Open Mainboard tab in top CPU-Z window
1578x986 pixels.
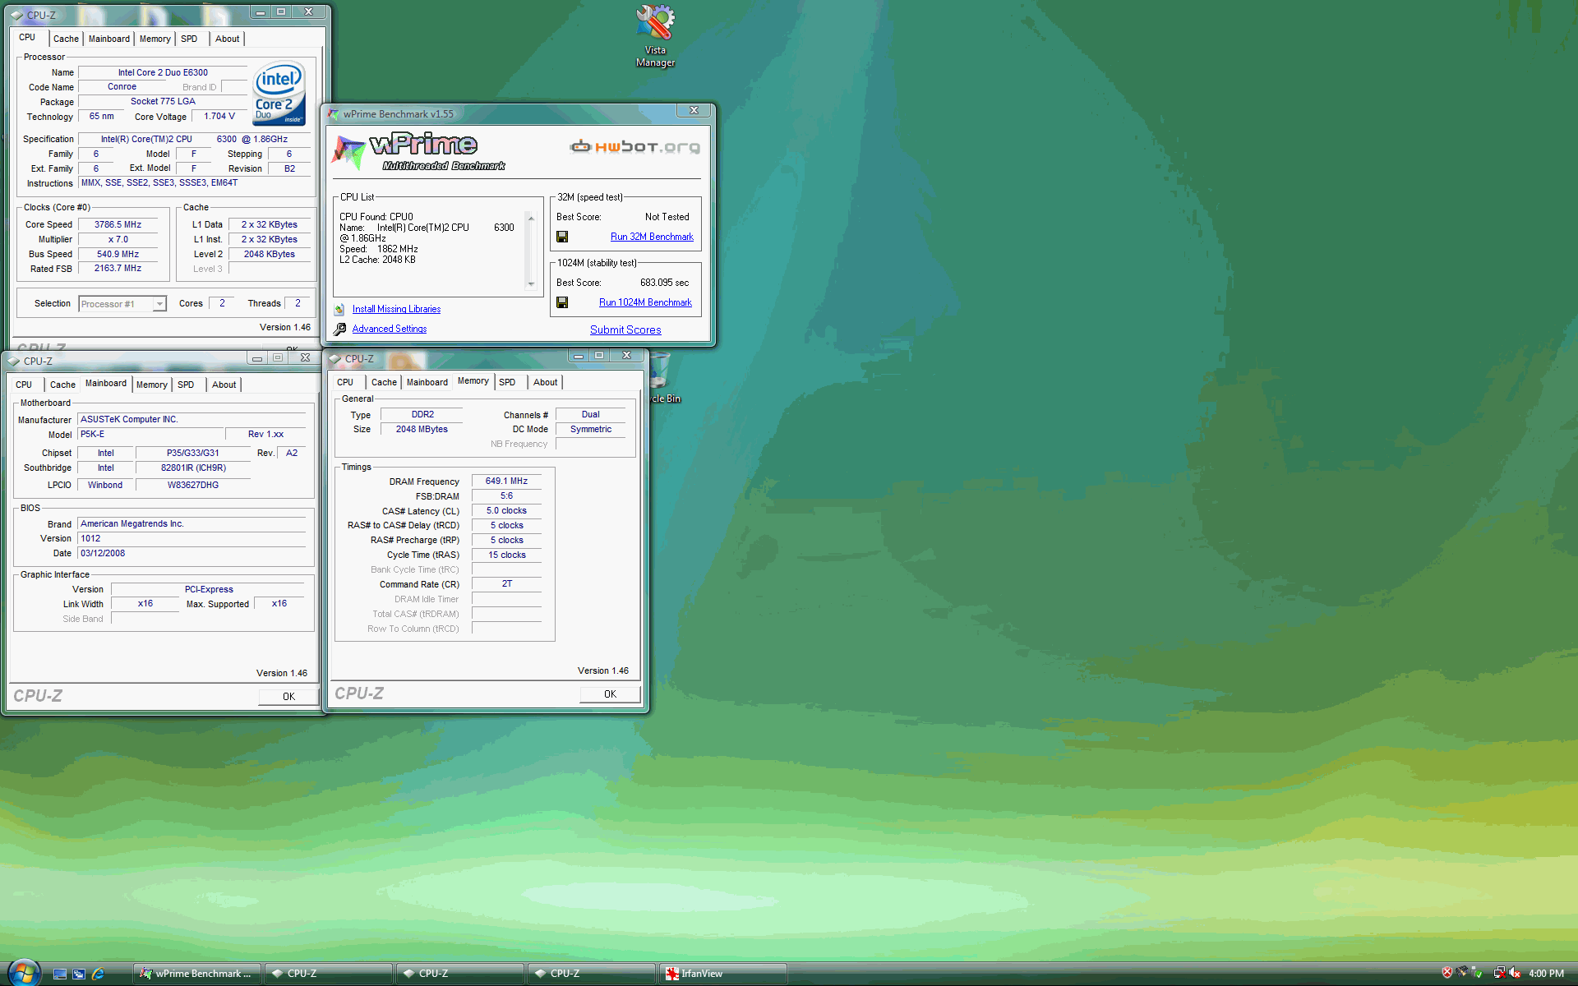coord(108,39)
